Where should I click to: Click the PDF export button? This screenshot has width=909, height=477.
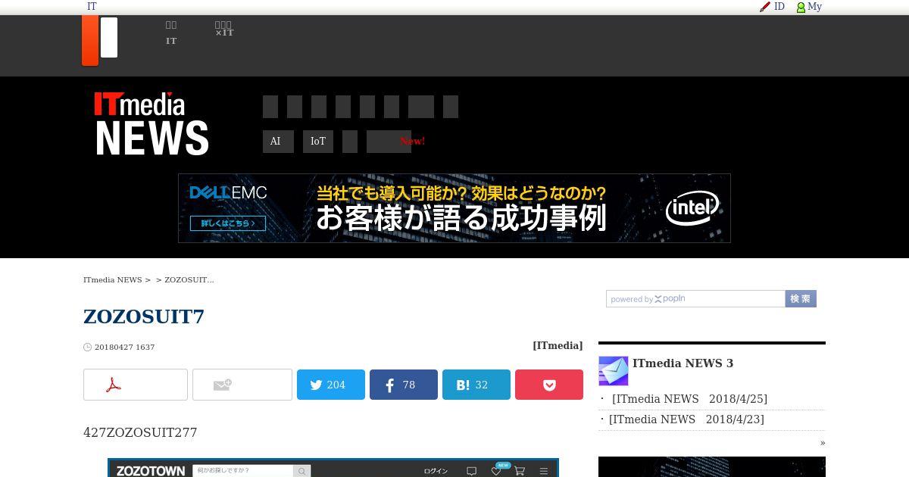[x=136, y=385]
